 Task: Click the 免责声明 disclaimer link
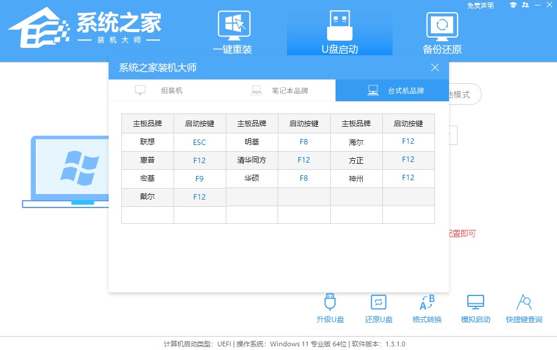click(483, 5)
